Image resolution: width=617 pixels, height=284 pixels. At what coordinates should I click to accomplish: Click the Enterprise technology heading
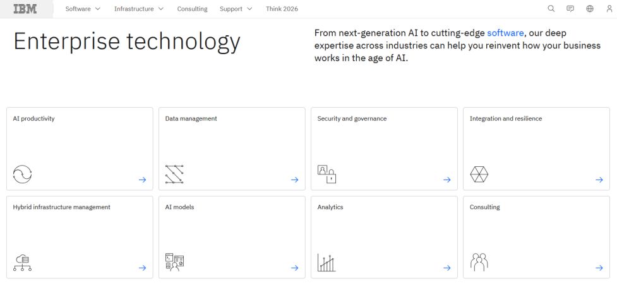pyautogui.click(x=127, y=41)
